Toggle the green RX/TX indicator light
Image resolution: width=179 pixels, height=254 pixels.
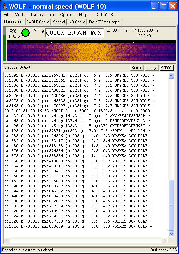pyautogui.click(x=25, y=33)
